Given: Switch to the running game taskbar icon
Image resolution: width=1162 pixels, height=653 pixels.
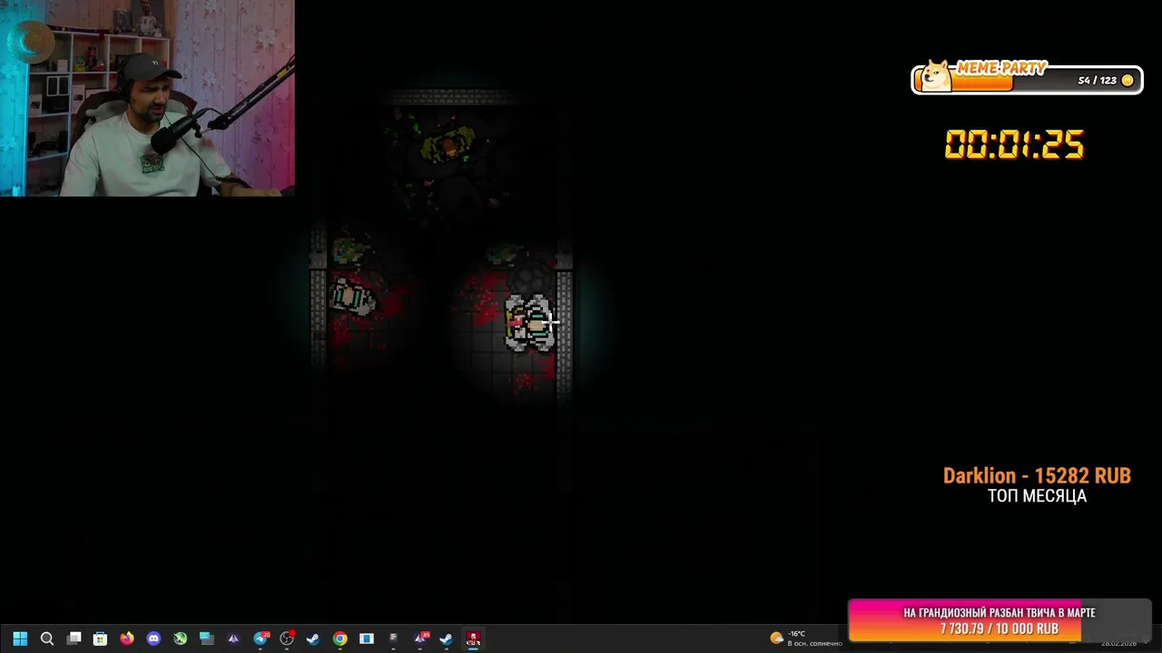Looking at the screenshot, I should 473,638.
